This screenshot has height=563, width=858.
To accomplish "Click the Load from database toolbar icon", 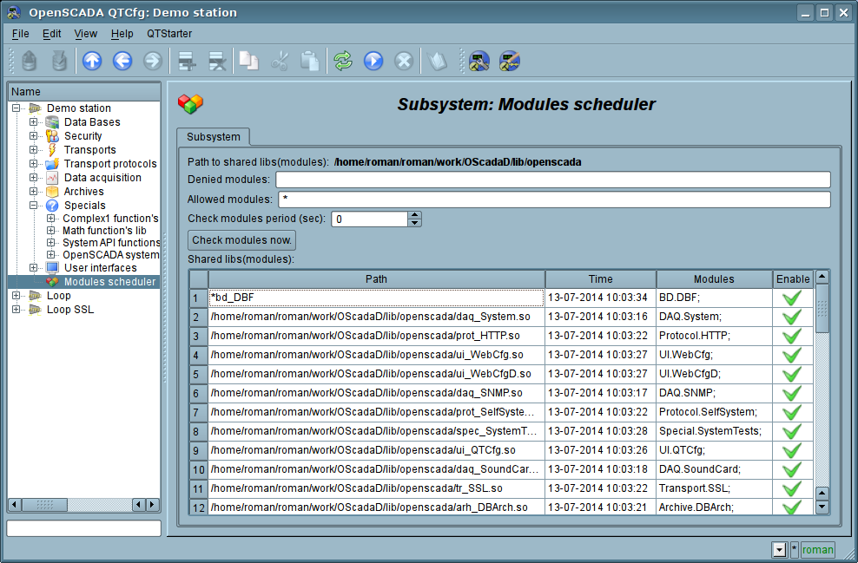I will point(29,61).
